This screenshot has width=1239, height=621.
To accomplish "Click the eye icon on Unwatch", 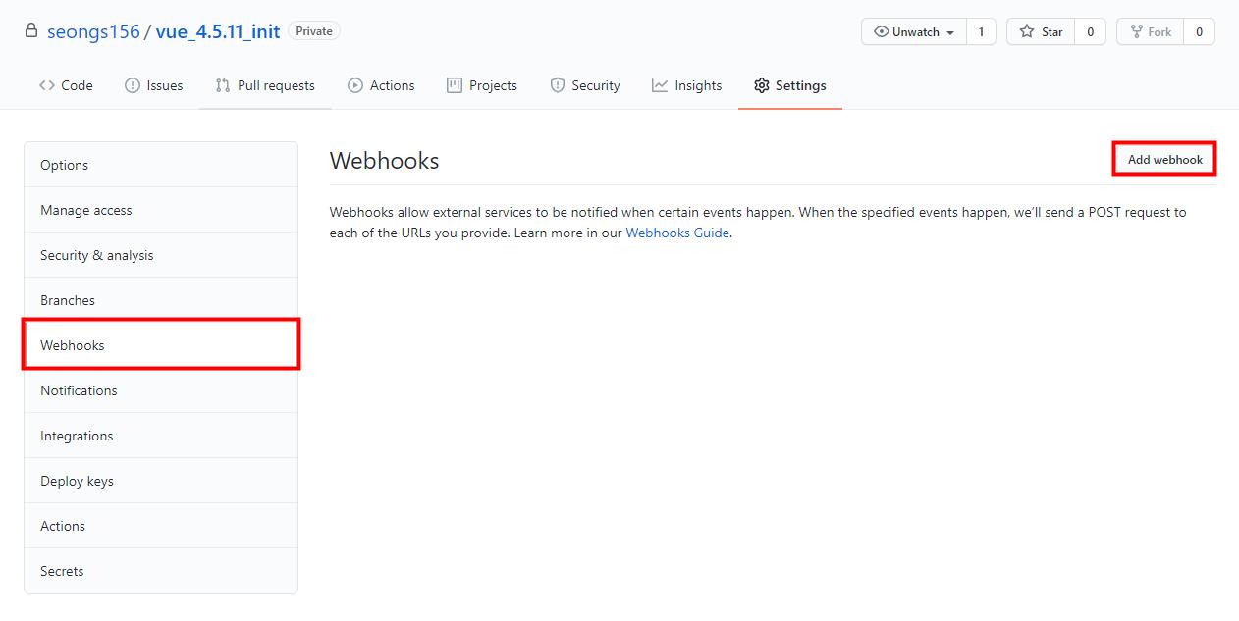I will click(x=881, y=31).
